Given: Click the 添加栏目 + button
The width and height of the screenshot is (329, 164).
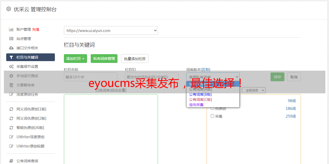Looking at the screenshot, I should [x=75, y=59].
